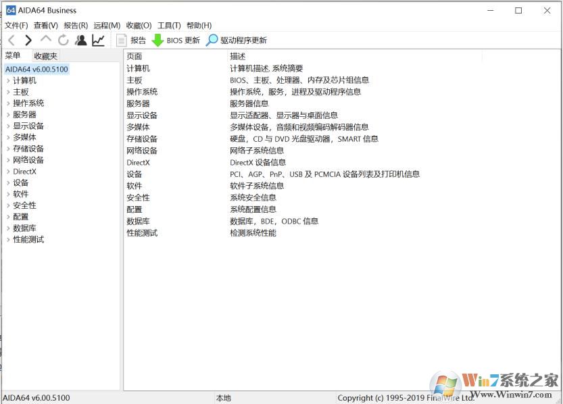
Task: Select 性能测试 in the left tree
Action: coord(28,240)
